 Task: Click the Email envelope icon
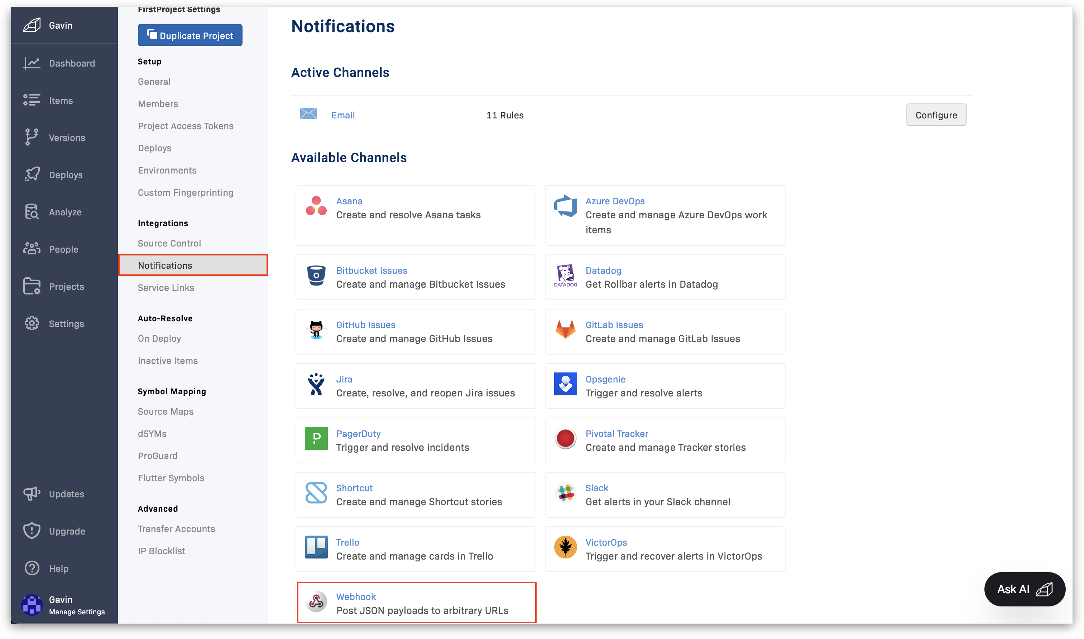tap(308, 114)
